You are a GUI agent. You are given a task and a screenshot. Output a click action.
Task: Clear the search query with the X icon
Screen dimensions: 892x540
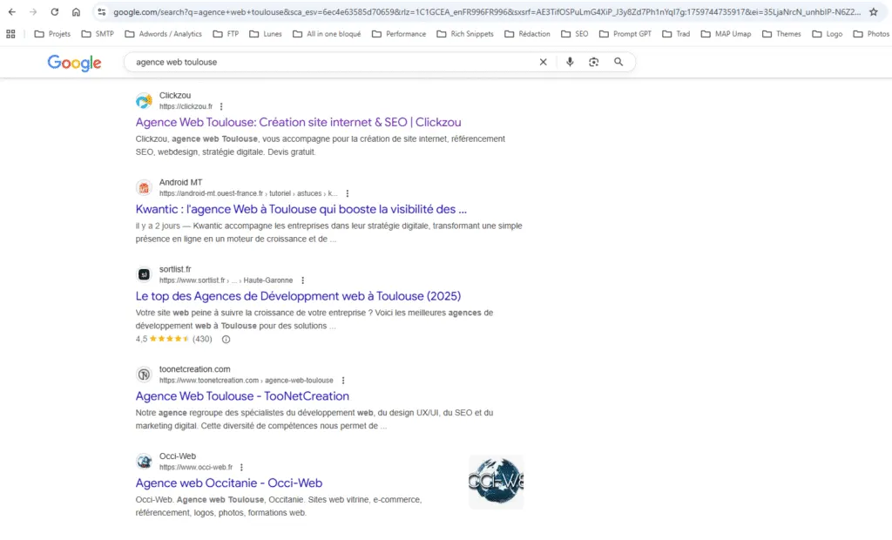pyautogui.click(x=543, y=62)
